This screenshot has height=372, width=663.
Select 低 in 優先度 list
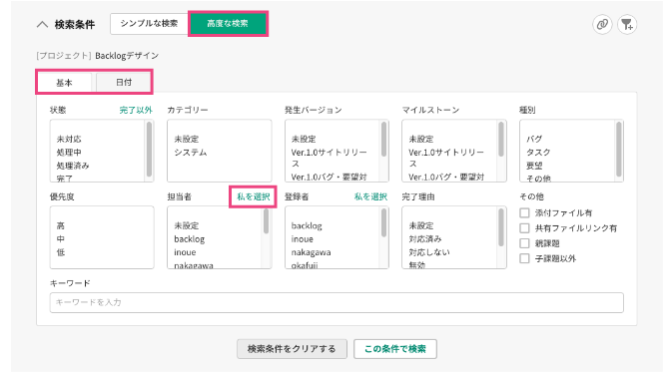[61, 252]
